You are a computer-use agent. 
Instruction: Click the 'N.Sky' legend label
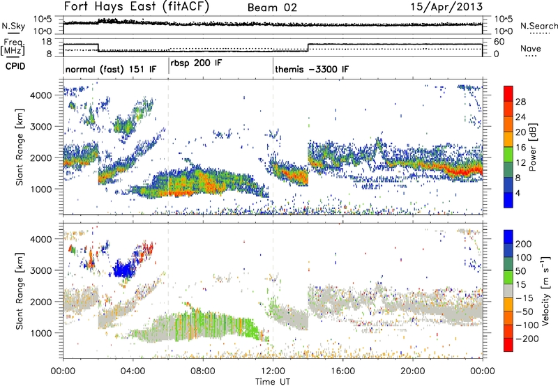tap(13, 26)
